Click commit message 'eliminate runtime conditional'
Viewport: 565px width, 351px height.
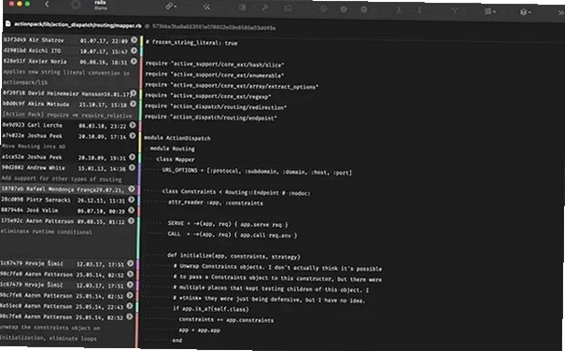46,232
